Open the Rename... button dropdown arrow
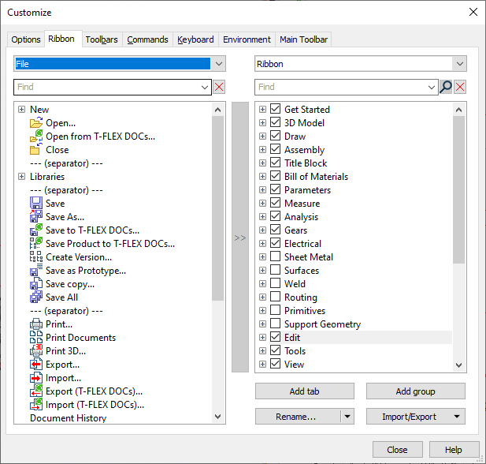 click(x=347, y=417)
